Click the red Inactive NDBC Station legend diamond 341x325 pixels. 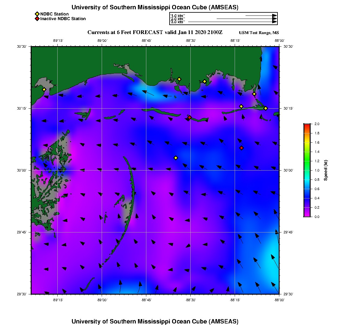click(x=37, y=19)
